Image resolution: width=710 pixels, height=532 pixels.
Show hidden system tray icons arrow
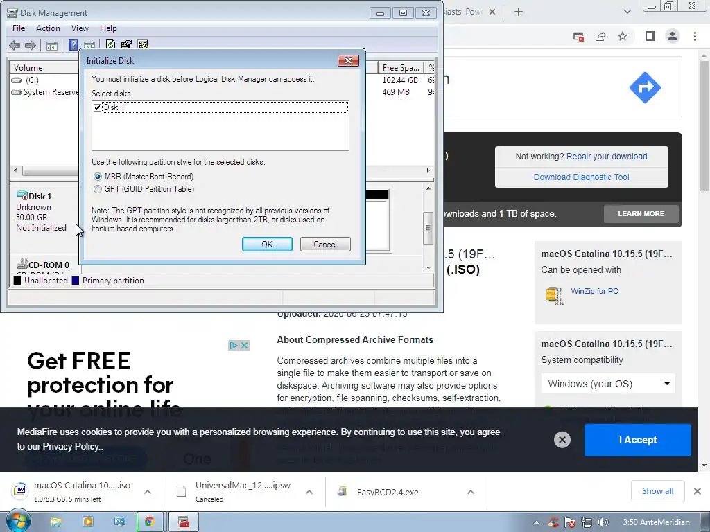coord(536,522)
